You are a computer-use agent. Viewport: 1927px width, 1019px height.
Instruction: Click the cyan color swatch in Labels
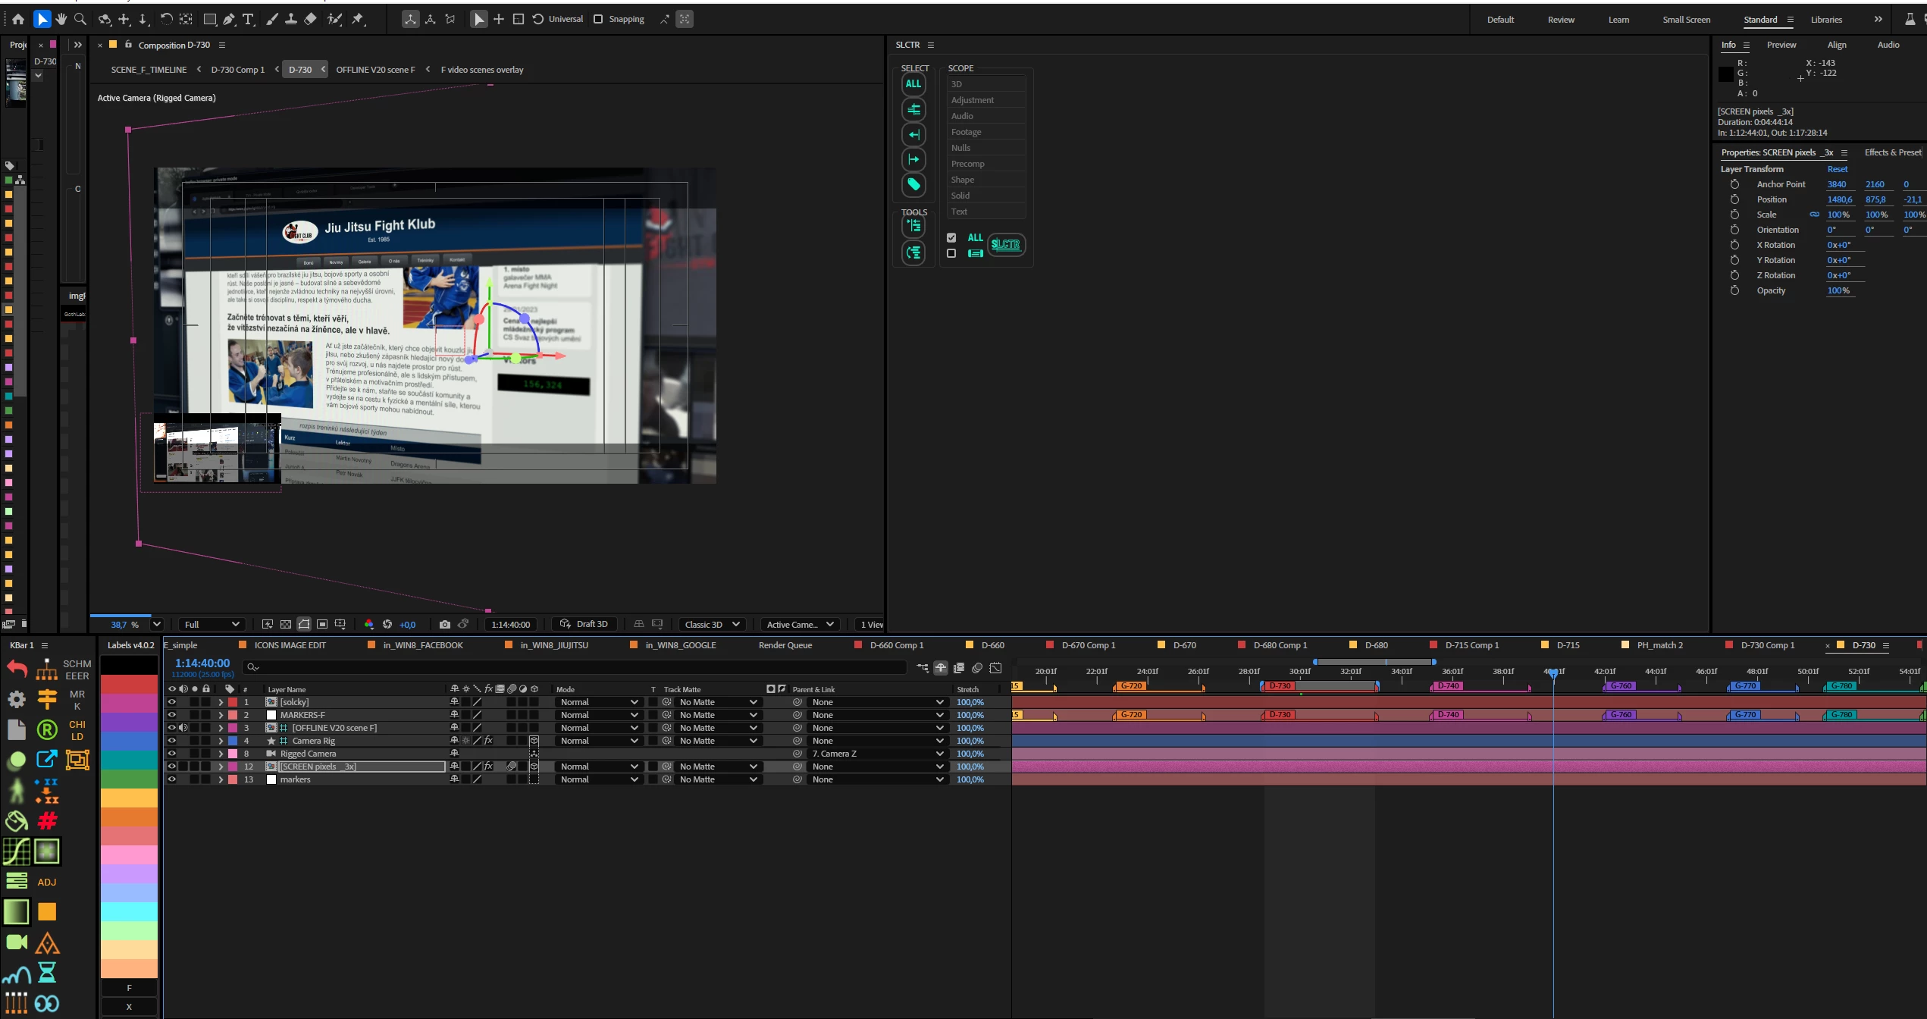129,911
